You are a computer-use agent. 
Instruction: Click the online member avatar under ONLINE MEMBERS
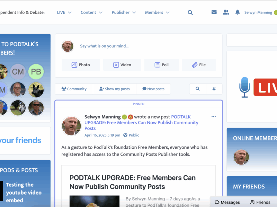[x=241, y=157]
